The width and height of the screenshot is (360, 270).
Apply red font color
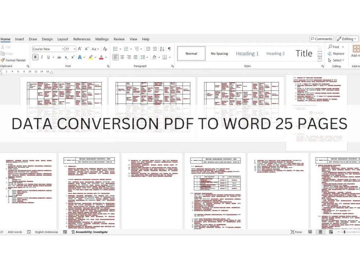point(101,57)
